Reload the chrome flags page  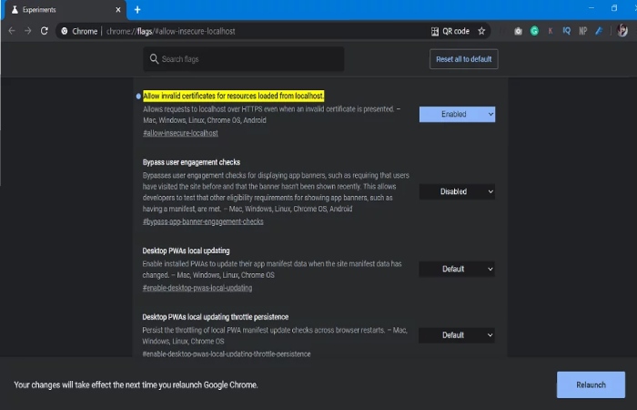[45, 31]
